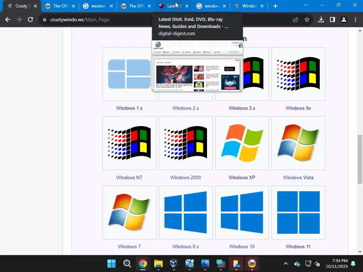Follow the Windows 10 text link
Screen dimensions: 363x272
coord(242,247)
